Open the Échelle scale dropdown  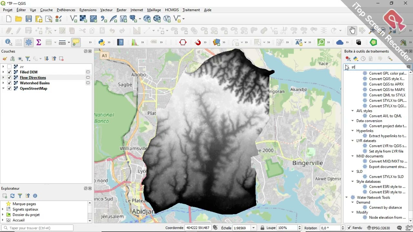pos(254,228)
